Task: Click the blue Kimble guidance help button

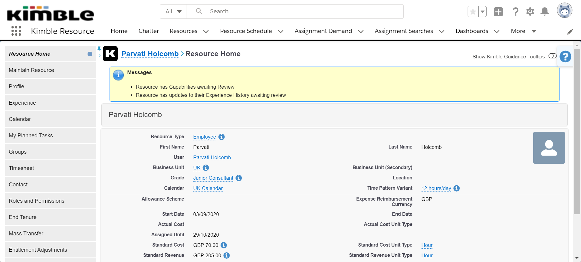Action: (x=565, y=57)
